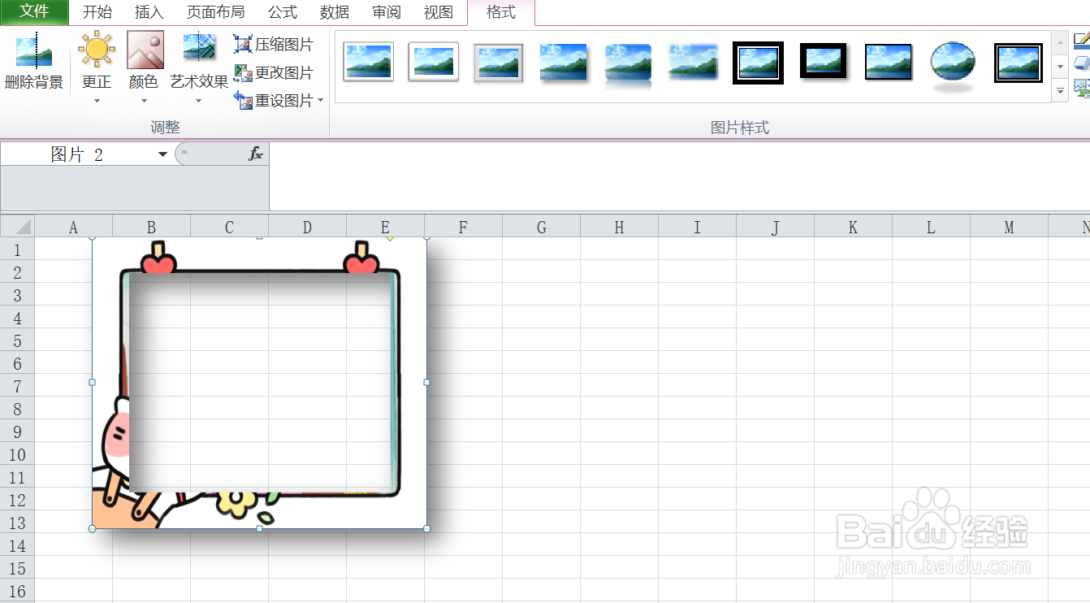Apply the eighth picture style, thick matte black
Viewport: 1090px width, 603px height.
point(823,62)
